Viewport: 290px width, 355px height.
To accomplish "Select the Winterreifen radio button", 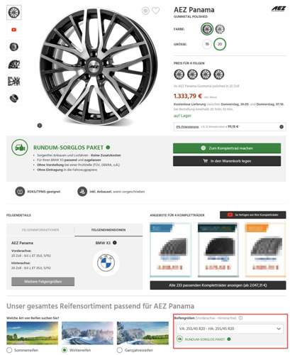I will tap(65, 350).
